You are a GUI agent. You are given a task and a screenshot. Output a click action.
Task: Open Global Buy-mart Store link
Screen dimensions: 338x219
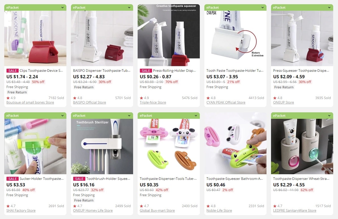(x=157, y=211)
